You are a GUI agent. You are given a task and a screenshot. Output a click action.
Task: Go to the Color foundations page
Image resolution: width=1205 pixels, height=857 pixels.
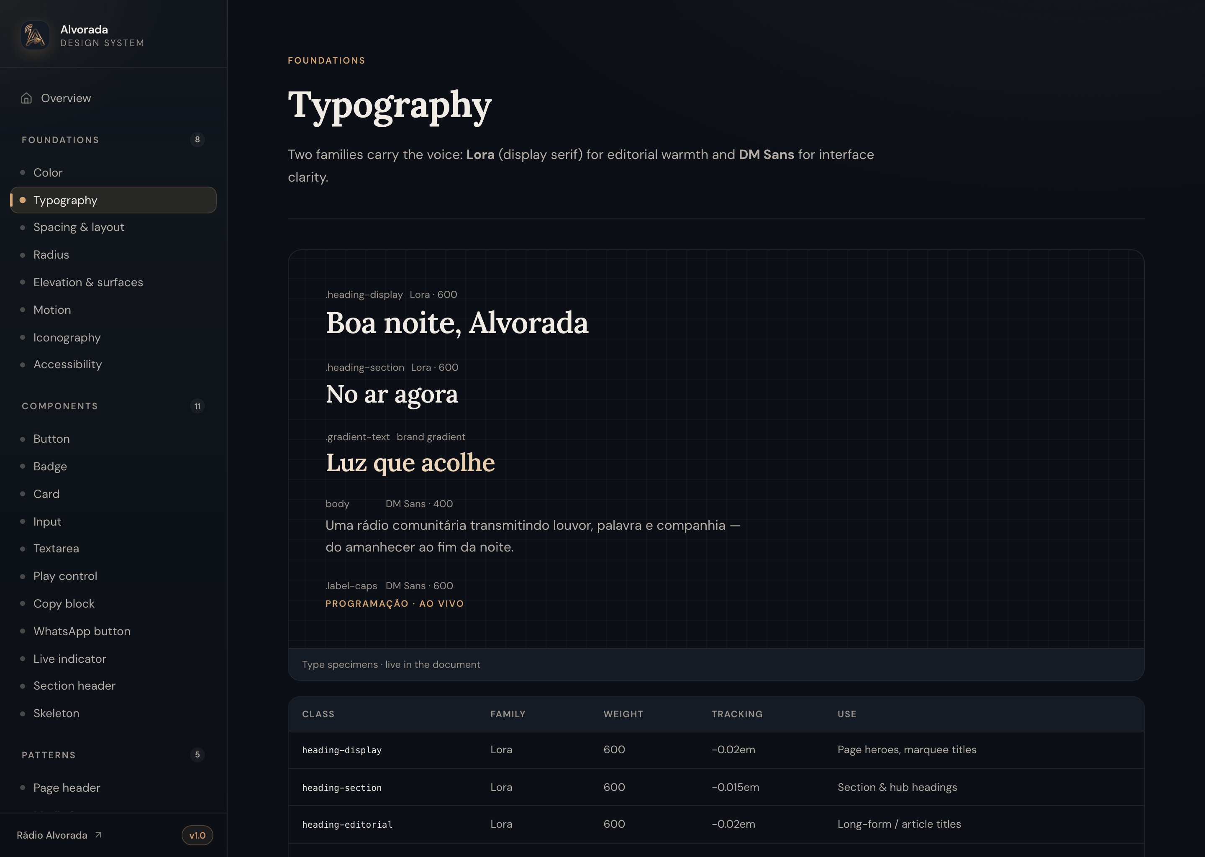pos(113,172)
